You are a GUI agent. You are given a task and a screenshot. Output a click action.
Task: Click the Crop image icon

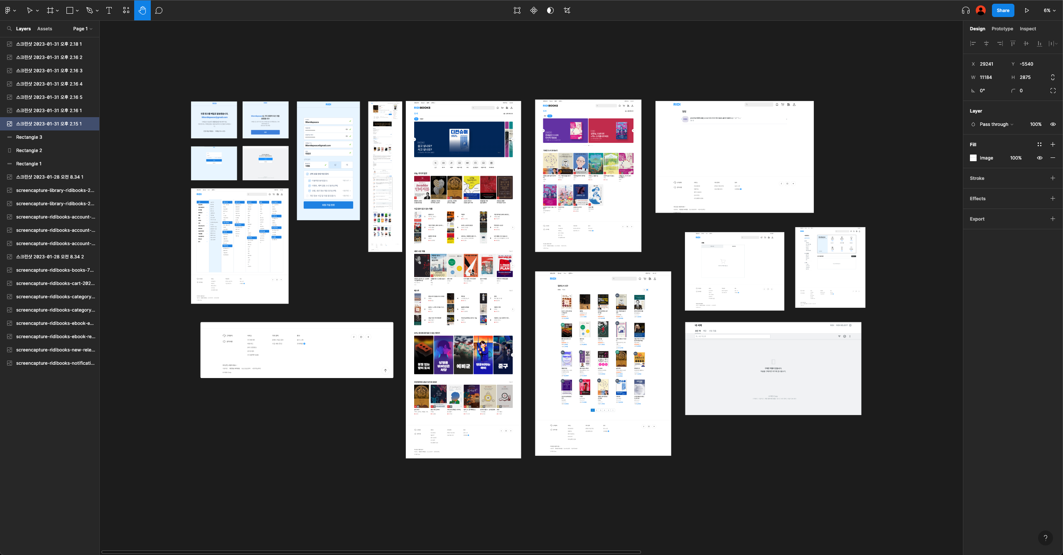pyautogui.click(x=567, y=10)
